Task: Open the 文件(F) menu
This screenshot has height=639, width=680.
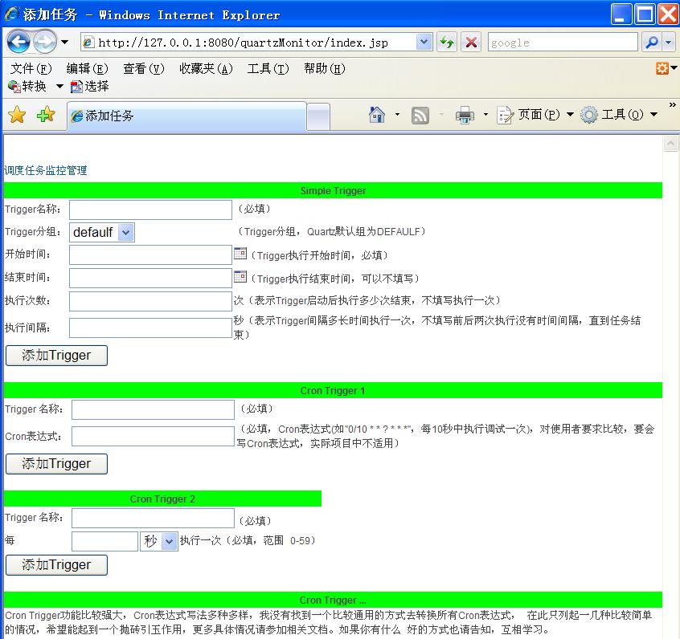Action: point(31,68)
